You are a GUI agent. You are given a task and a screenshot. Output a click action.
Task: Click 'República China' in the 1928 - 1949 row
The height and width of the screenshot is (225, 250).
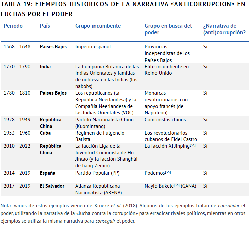[51, 123]
